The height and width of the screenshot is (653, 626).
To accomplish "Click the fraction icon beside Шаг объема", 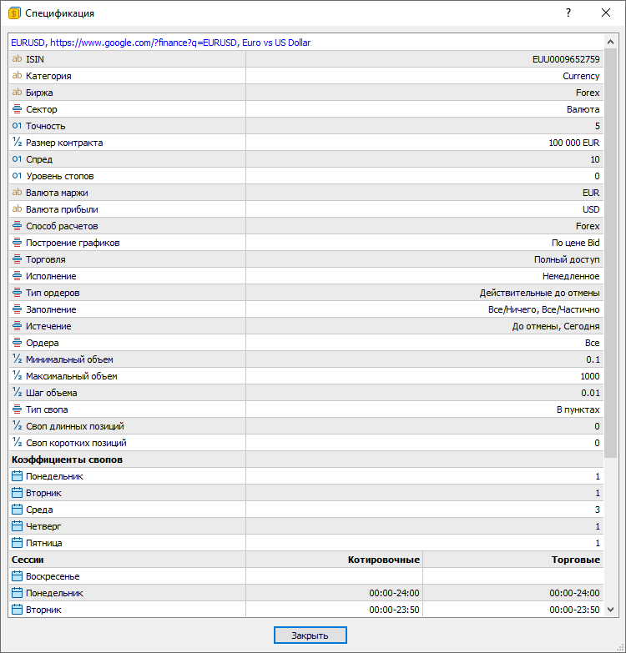I will click(x=17, y=392).
